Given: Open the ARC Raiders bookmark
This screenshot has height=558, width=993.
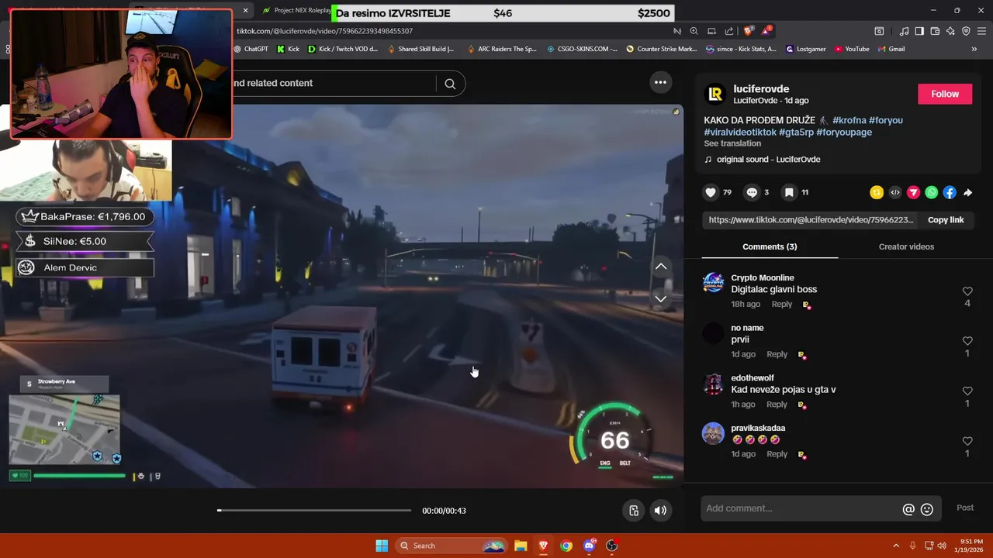Looking at the screenshot, I should click(x=502, y=49).
